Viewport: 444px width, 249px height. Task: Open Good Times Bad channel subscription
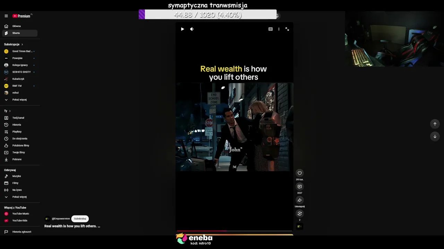pos(20,51)
